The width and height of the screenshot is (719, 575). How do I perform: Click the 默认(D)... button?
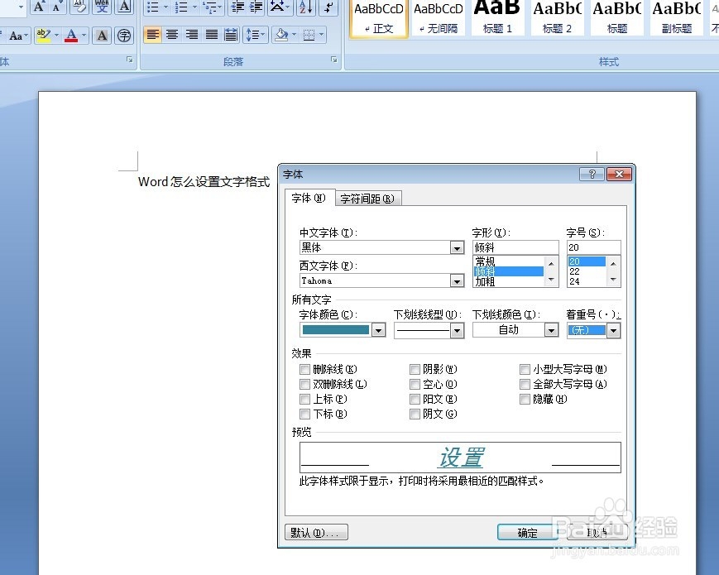(316, 532)
